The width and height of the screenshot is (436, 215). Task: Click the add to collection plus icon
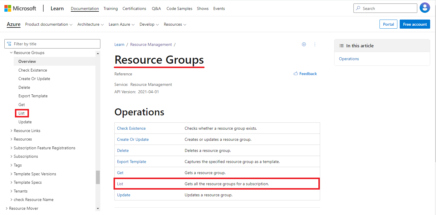click(304, 44)
